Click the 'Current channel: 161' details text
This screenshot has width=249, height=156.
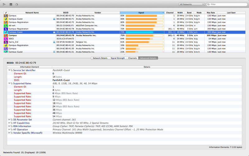(64, 119)
